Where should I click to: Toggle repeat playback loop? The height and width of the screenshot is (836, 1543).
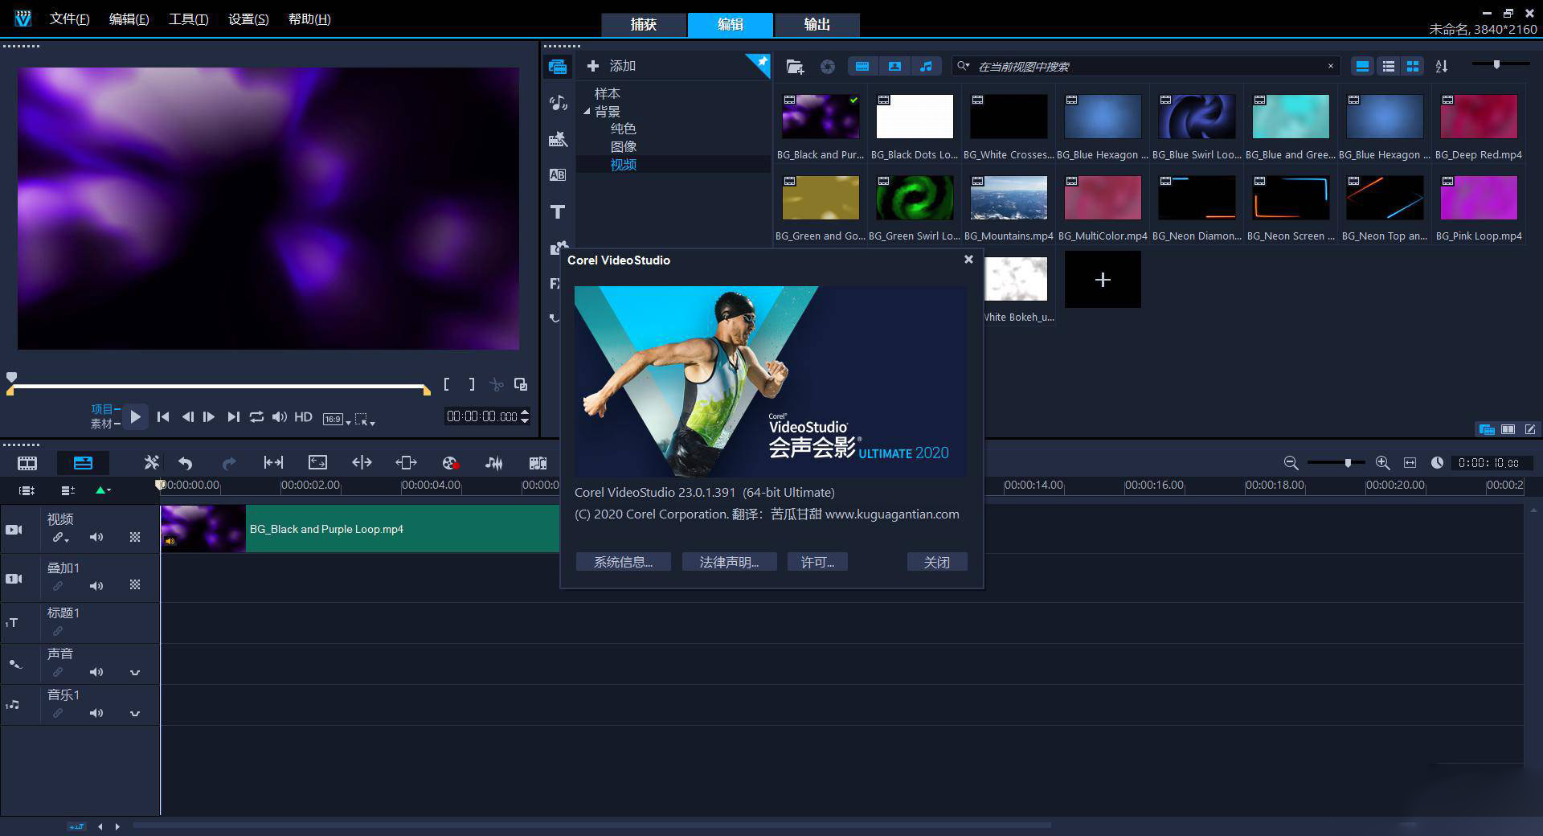(x=256, y=416)
